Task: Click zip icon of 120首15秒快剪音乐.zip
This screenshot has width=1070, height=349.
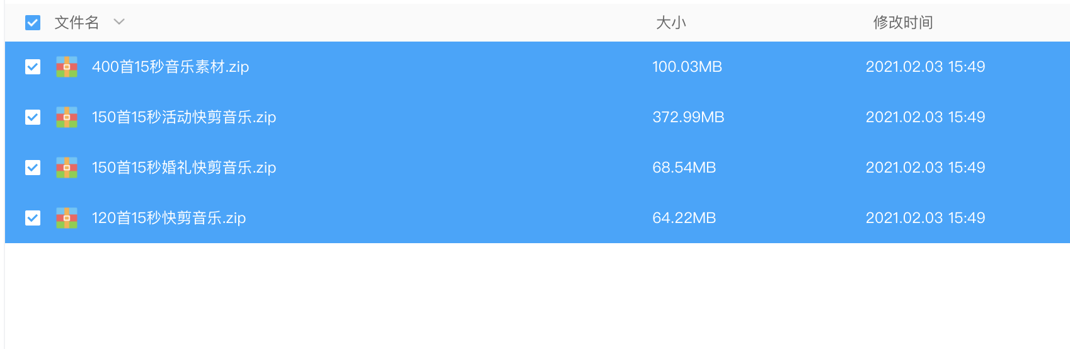Action: (x=67, y=218)
